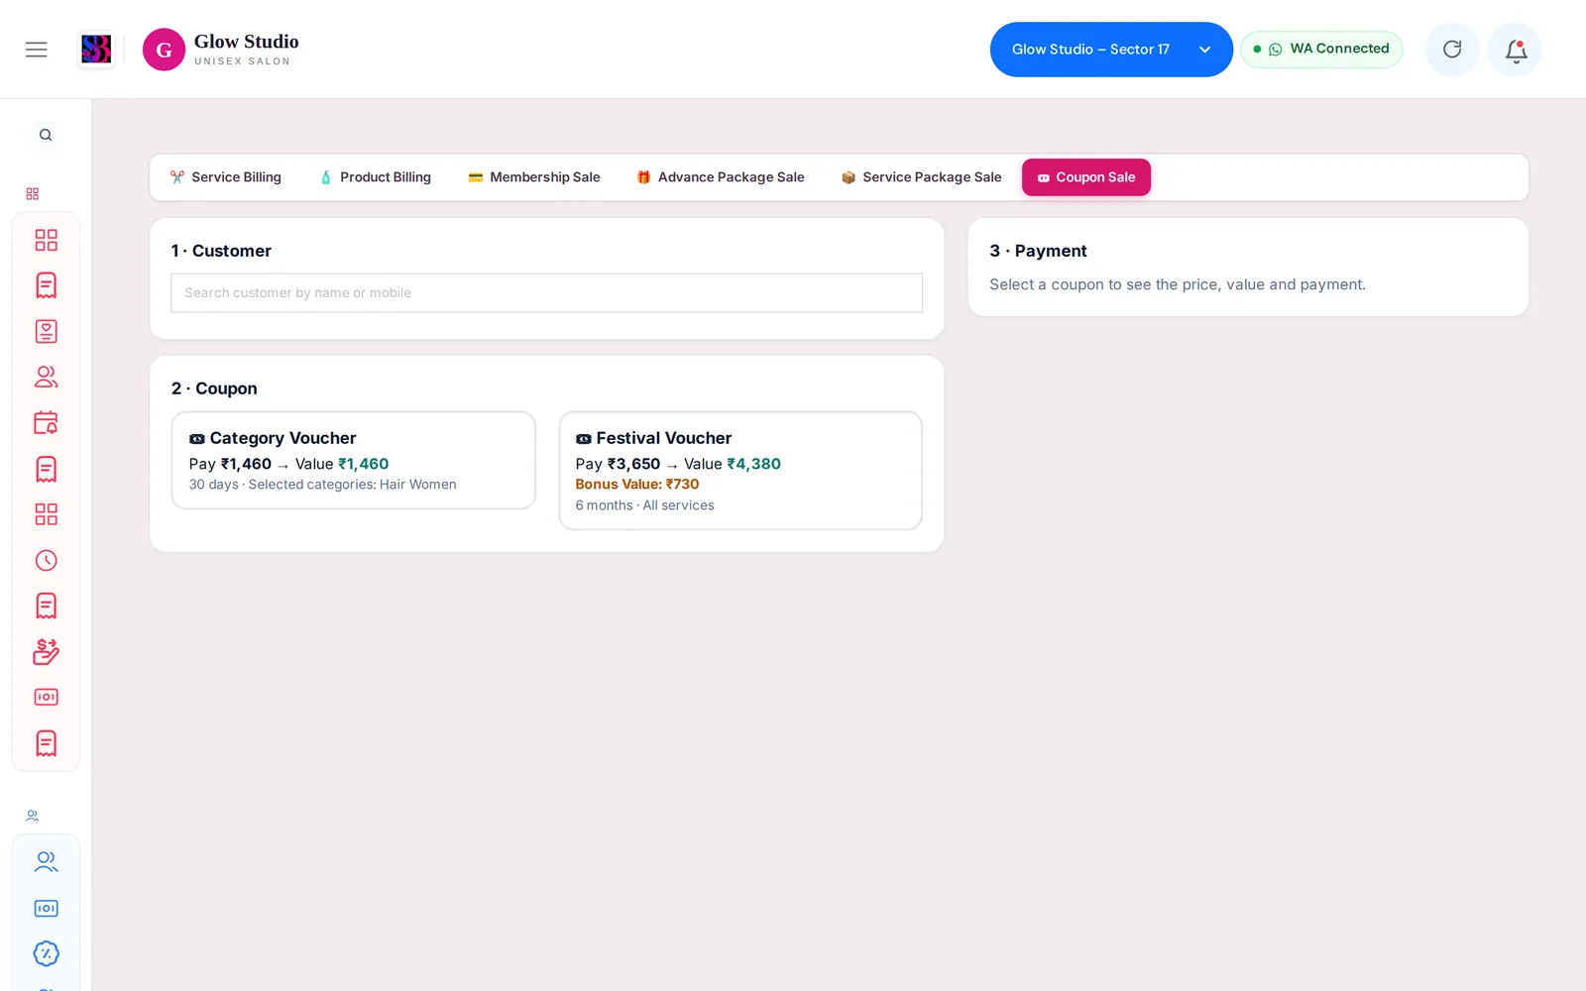Focus the Search customer by name field

[546, 292]
